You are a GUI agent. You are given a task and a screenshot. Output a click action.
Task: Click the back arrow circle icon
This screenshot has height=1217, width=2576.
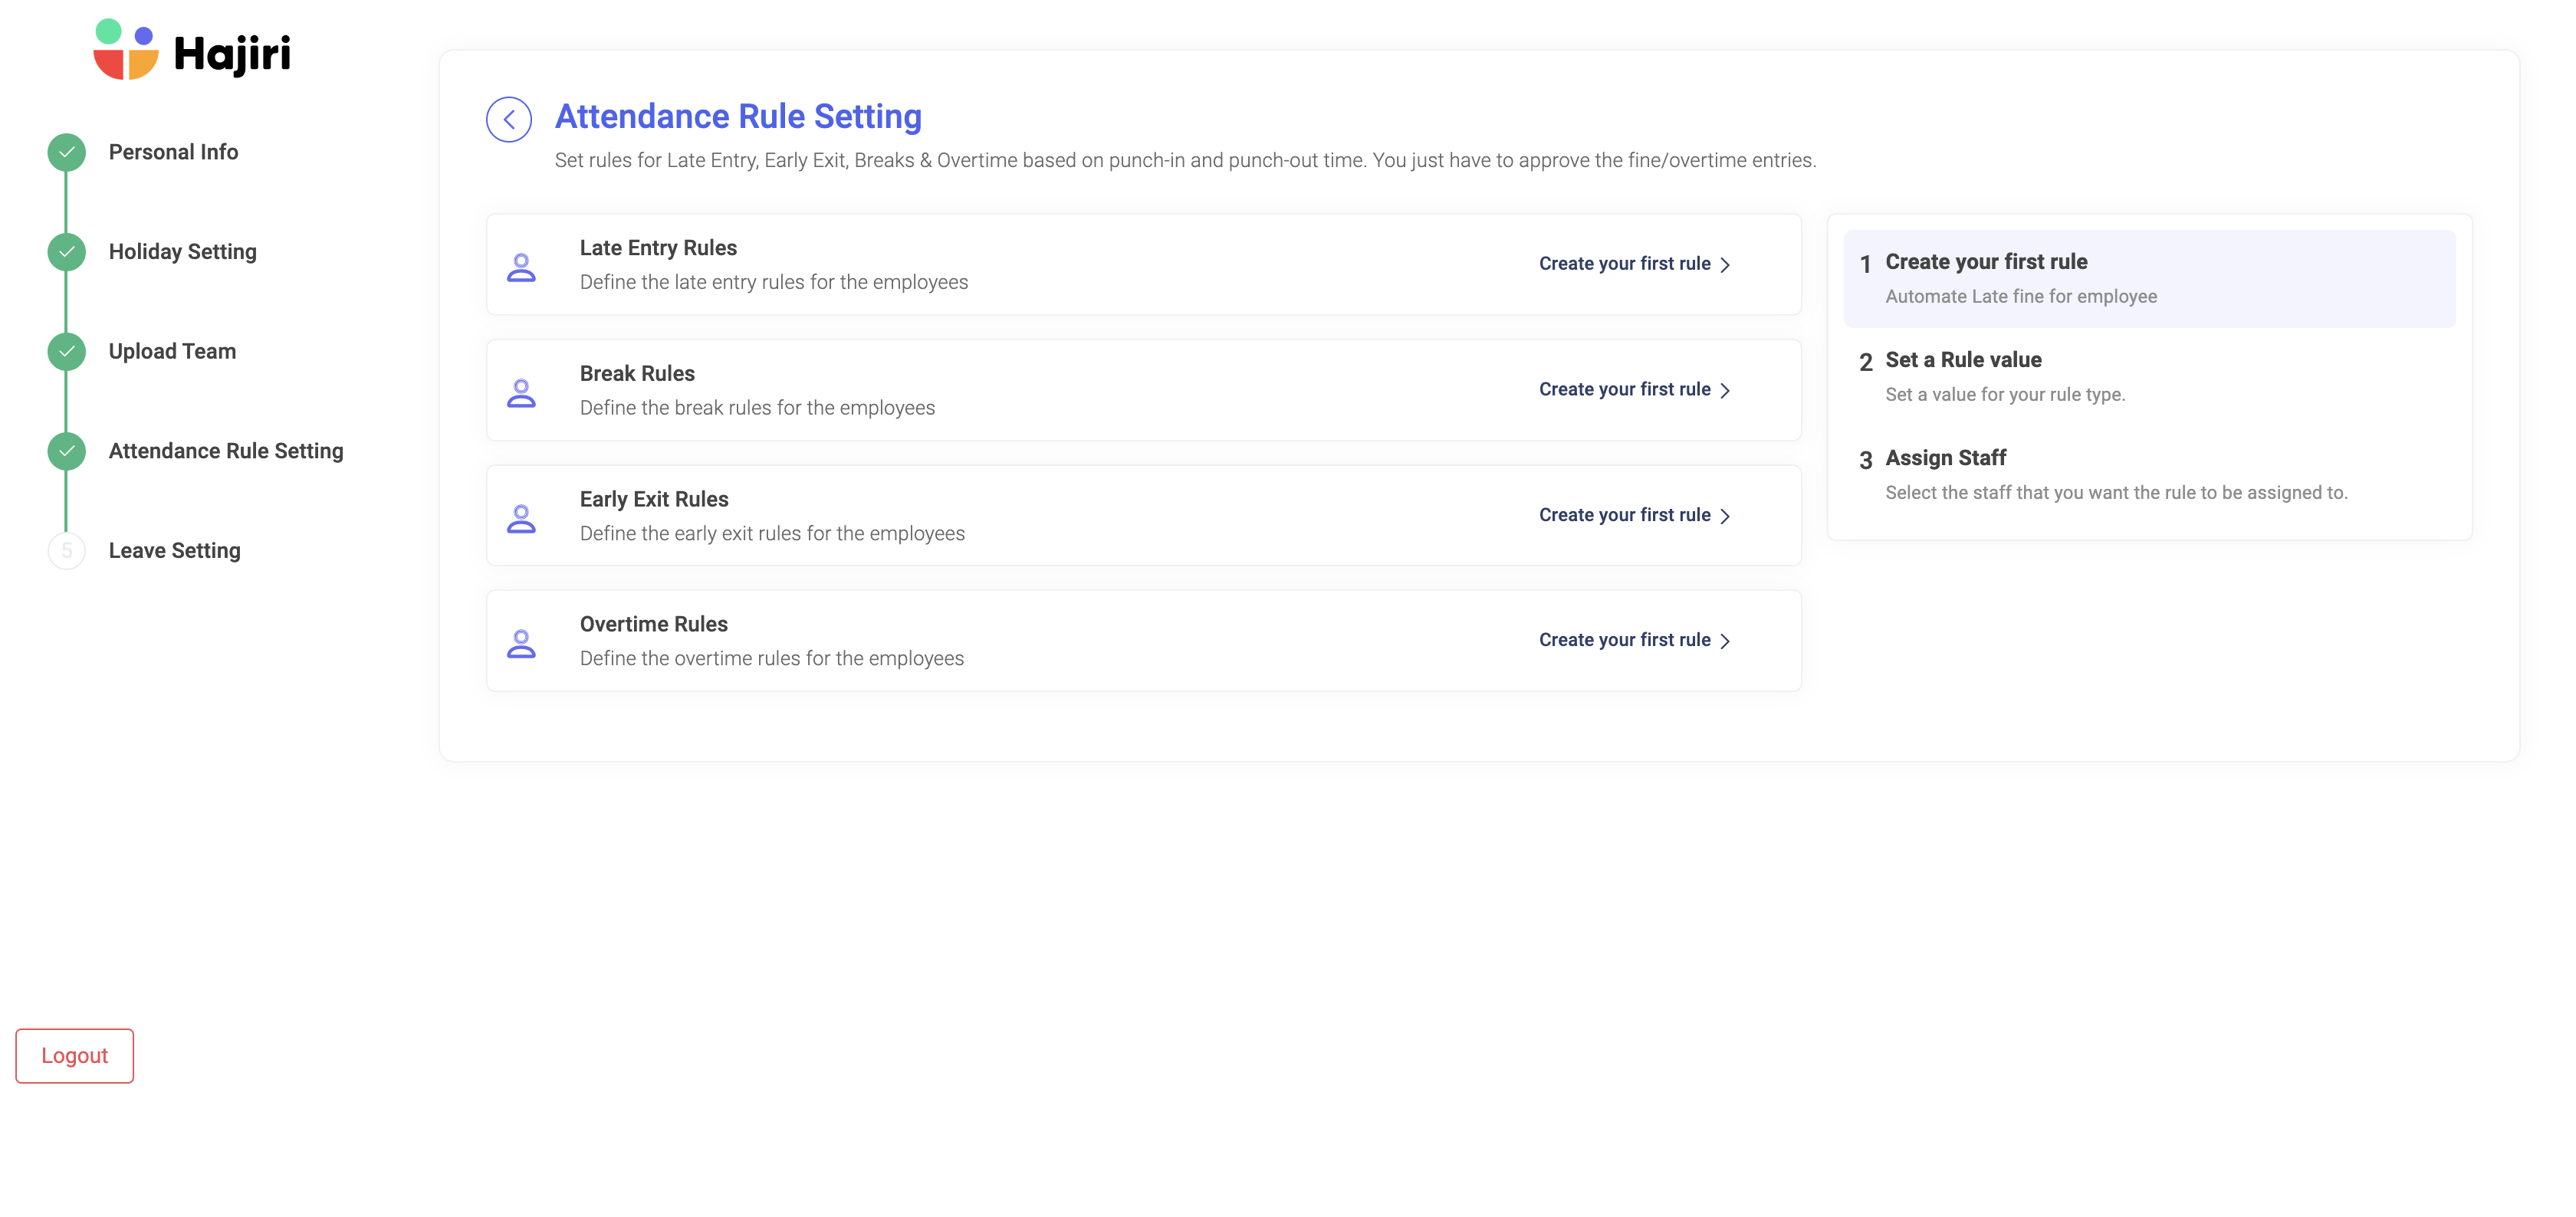[x=508, y=119]
